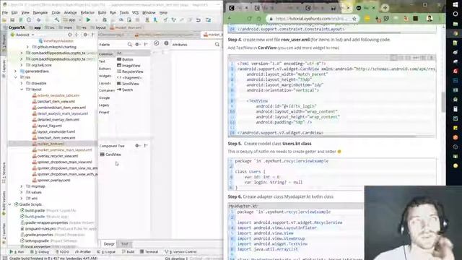Open Cortana circle on the taskbar
The height and width of the screenshot is (260, 462).
click(x=456, y=14)
